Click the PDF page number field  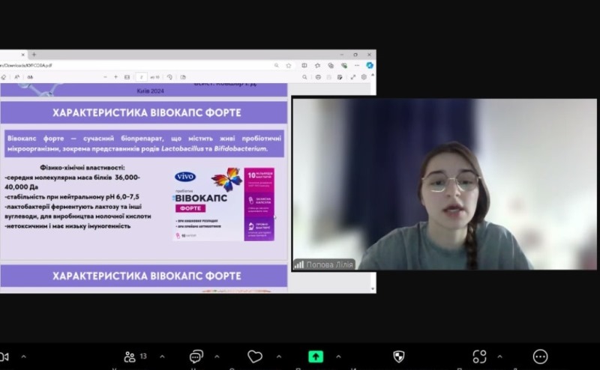click(141, 76)
